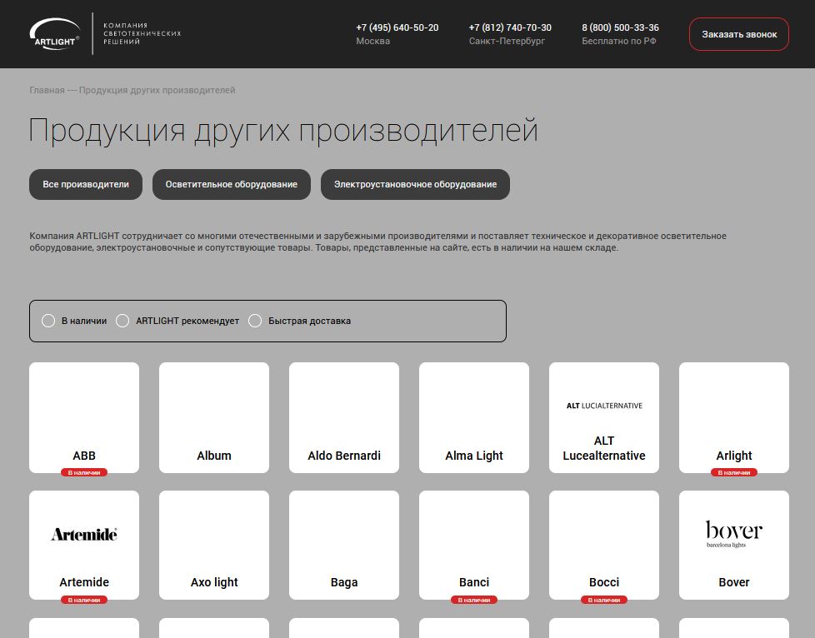The width and height of the screenshot is (815, 638).
Task: Click the "Продукция других производителей" page heading
Action: 283,131
